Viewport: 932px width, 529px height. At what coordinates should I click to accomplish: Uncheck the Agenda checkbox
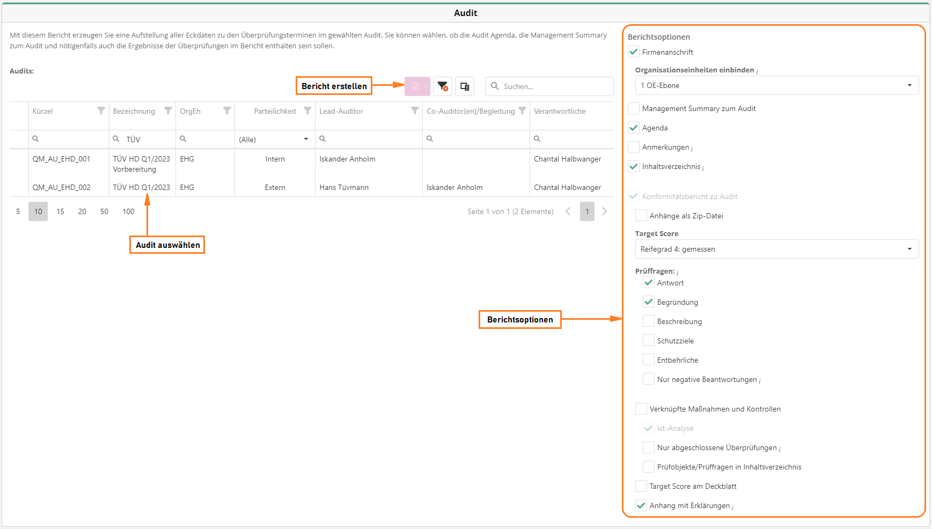point(634,128)
